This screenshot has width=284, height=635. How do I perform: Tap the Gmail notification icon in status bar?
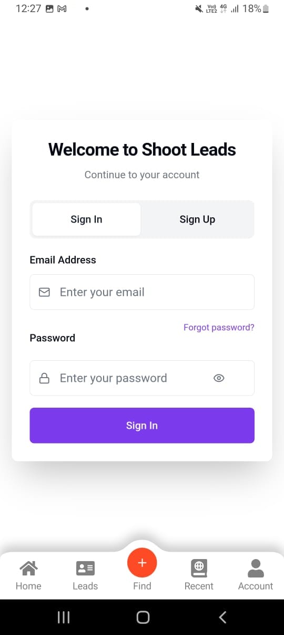pos(62,9)
